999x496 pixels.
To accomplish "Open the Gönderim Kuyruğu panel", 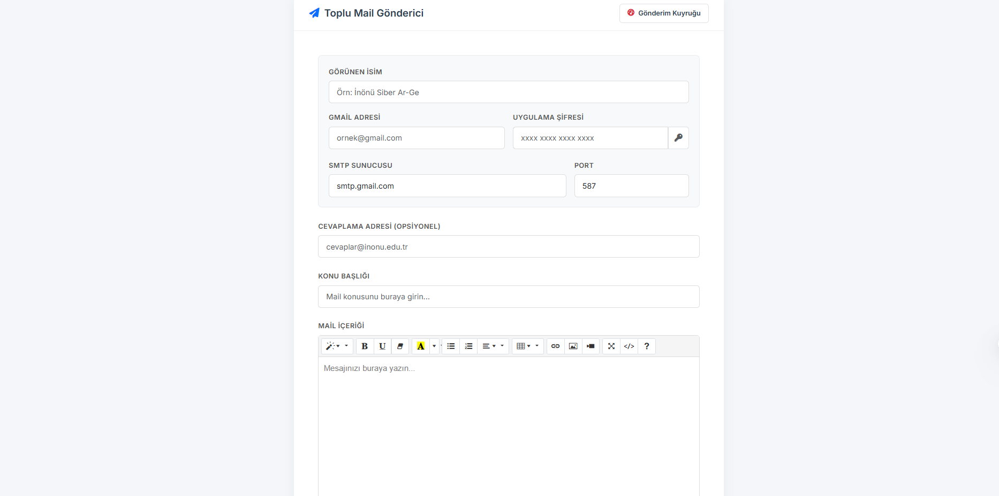I will (x=663, y=13).
